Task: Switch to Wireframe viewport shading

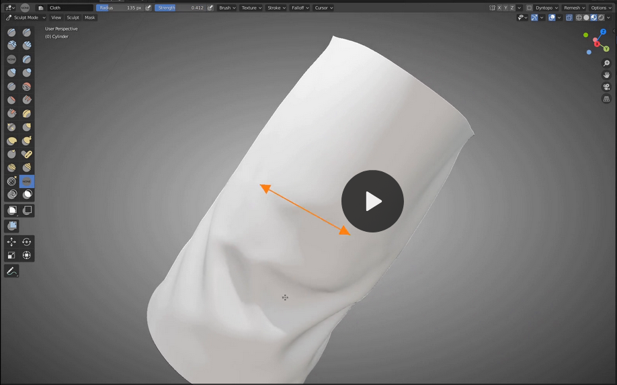Action: (x=579, y=17)
